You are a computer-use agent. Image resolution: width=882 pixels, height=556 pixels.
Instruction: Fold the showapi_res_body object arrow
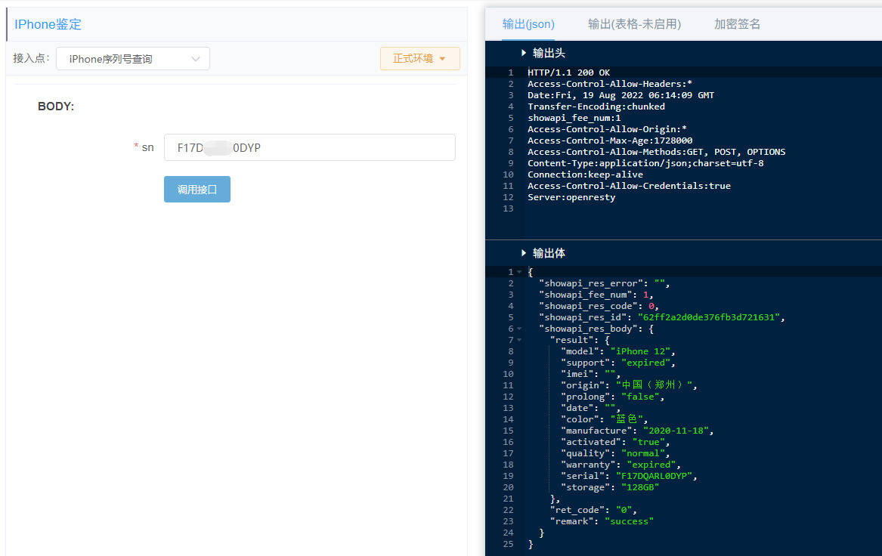tap(519, 329)
